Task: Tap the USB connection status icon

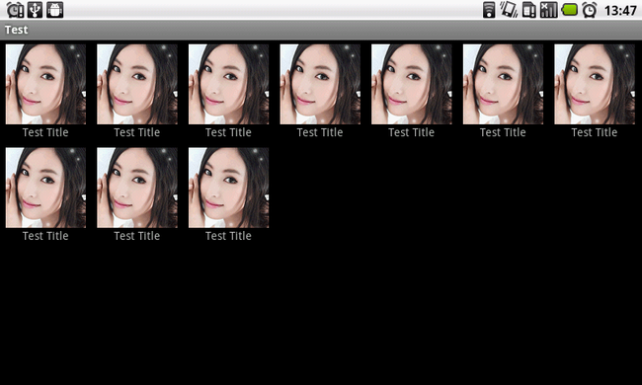Action: pos(35,10)
